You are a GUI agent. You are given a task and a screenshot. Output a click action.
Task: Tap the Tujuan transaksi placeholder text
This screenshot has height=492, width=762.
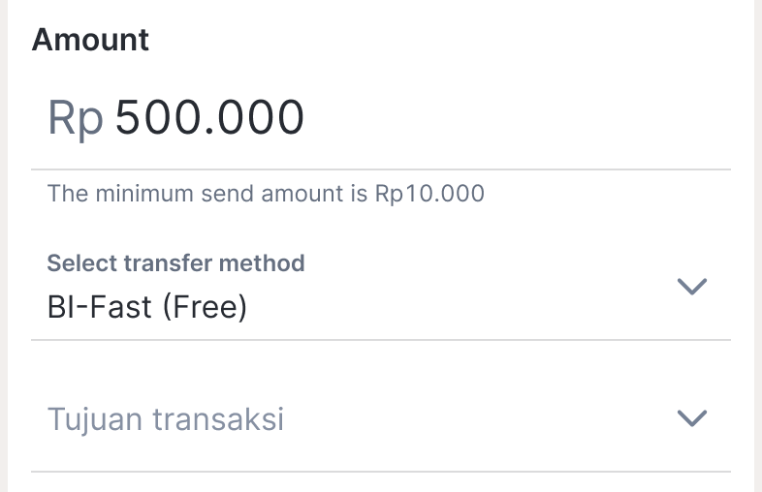pyautogui.click(x=166, y=419)
